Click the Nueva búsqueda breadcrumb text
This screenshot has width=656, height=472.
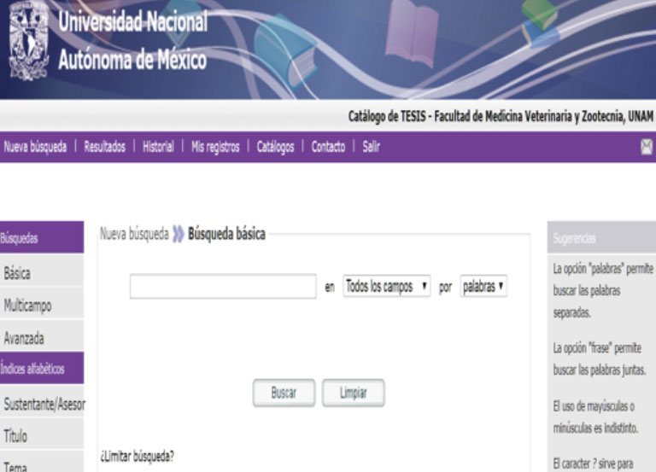[x=134, y=234]
